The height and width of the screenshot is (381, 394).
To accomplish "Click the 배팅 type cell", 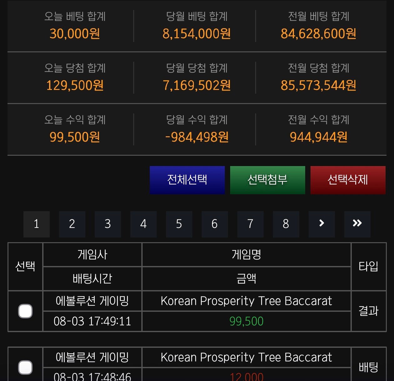I will (369, 367).
